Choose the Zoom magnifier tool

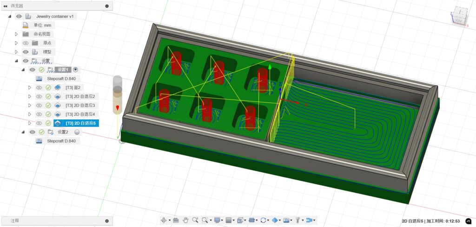(x=195, y=221)
